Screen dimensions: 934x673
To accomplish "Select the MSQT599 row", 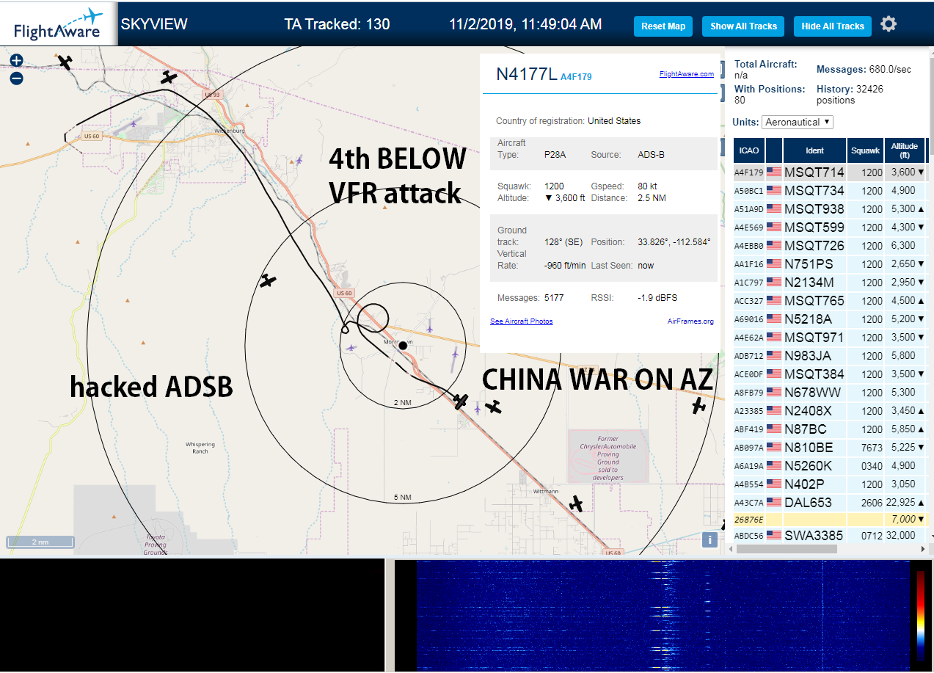I will pyautogui.click(x=830, y=228).
